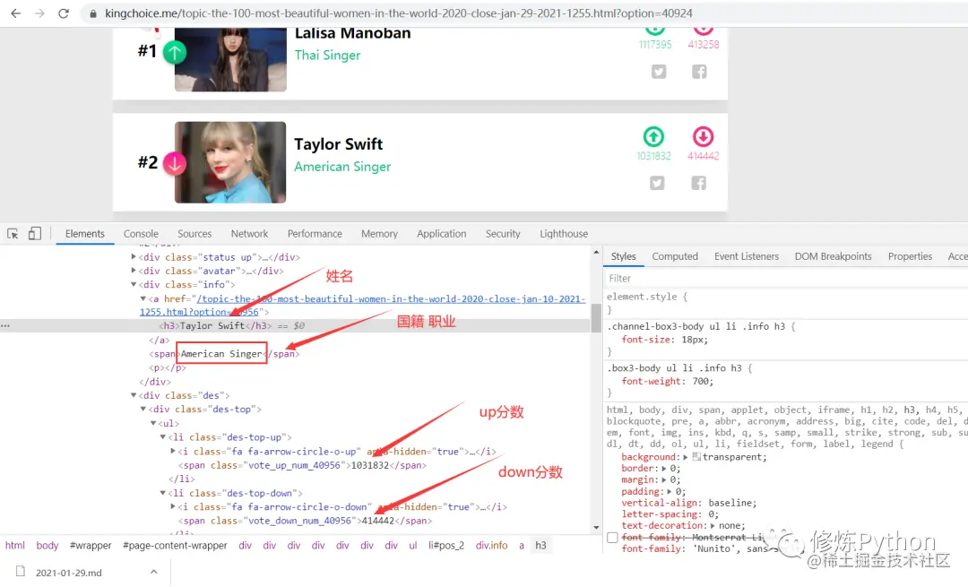Select the Event Listeners pane tab
The image size is (968, 587).
pos(747,256)
